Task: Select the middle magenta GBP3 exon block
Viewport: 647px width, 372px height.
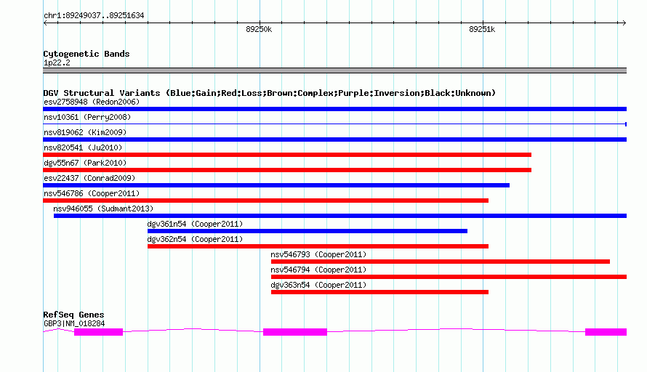Action: (x=295, y=332)
